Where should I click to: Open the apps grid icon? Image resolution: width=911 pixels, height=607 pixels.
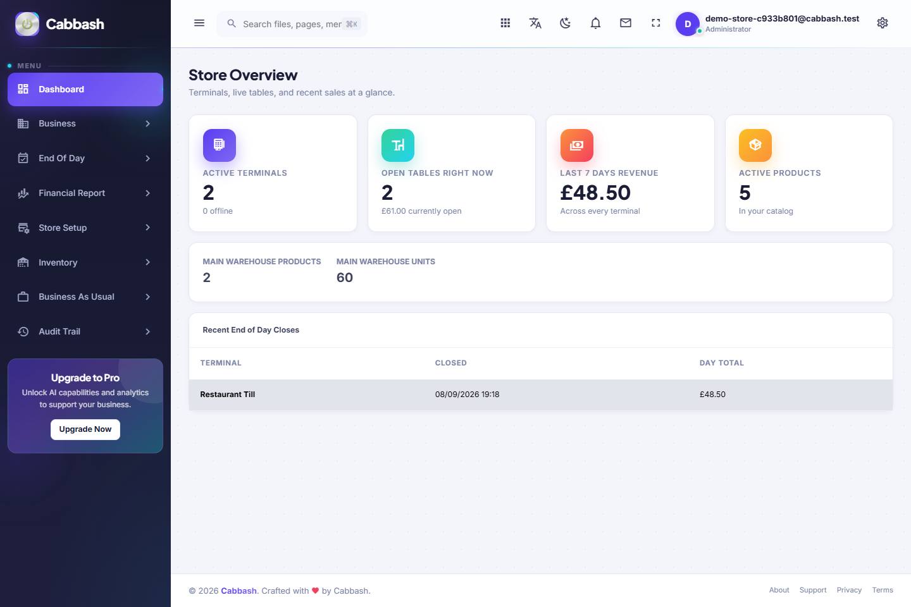pyautogui.click(x=505, y=23)
